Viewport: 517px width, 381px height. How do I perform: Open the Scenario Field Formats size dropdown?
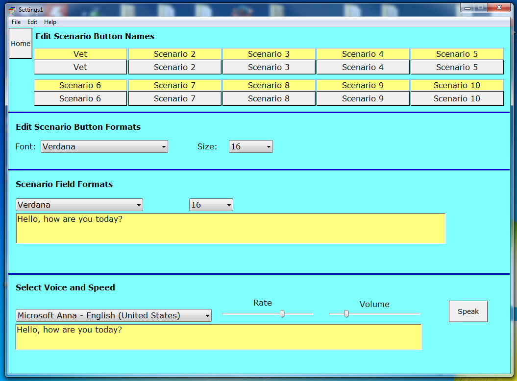point(211,205)
